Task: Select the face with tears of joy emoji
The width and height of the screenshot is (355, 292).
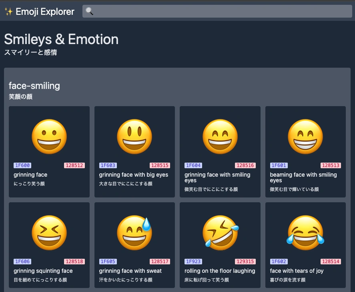Action: pyautogui.click(x=305, y=232)
